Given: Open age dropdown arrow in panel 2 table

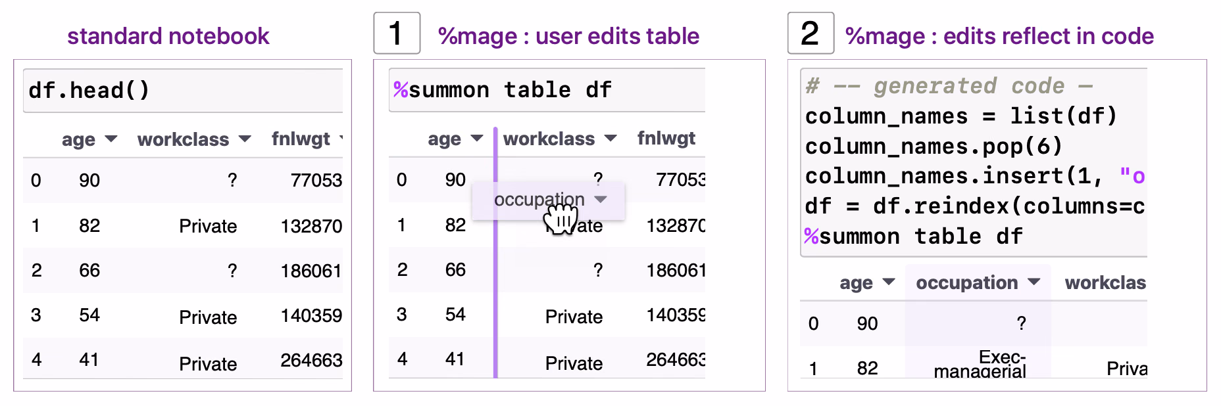Looking at the screenshot, I should (889, 282).
